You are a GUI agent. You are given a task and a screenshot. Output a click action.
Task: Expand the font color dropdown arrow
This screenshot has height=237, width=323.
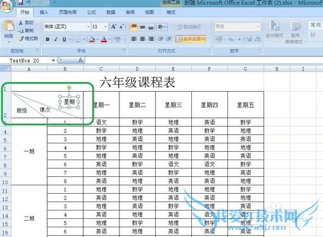[x=109, y=39]
